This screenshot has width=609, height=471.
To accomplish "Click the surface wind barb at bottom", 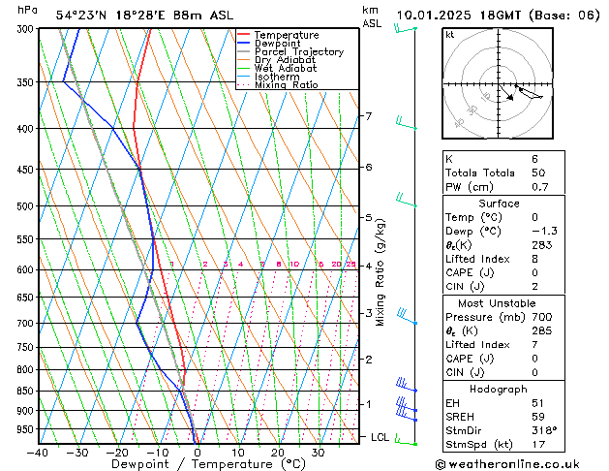I will (x=406, y=440).
